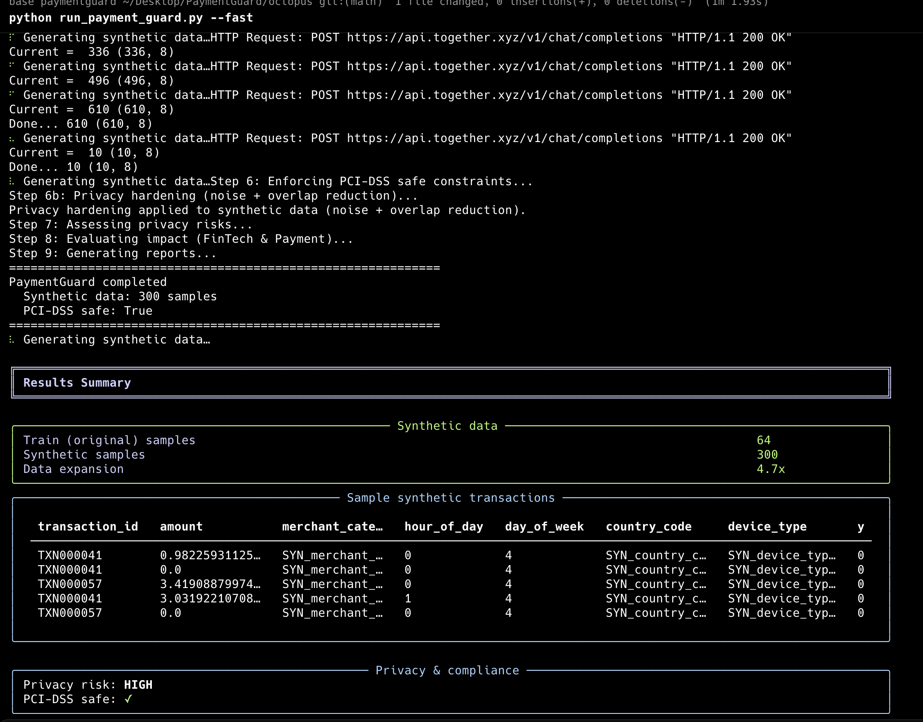923x722 pixels.
Task: Click the Train (original) samples value 64
Action: click(763, 440)
